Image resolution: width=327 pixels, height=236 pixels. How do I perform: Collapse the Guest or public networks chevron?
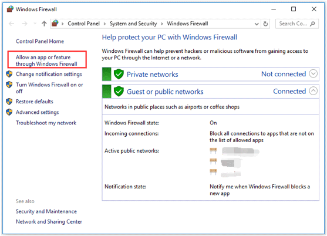[x=313, y=91]
